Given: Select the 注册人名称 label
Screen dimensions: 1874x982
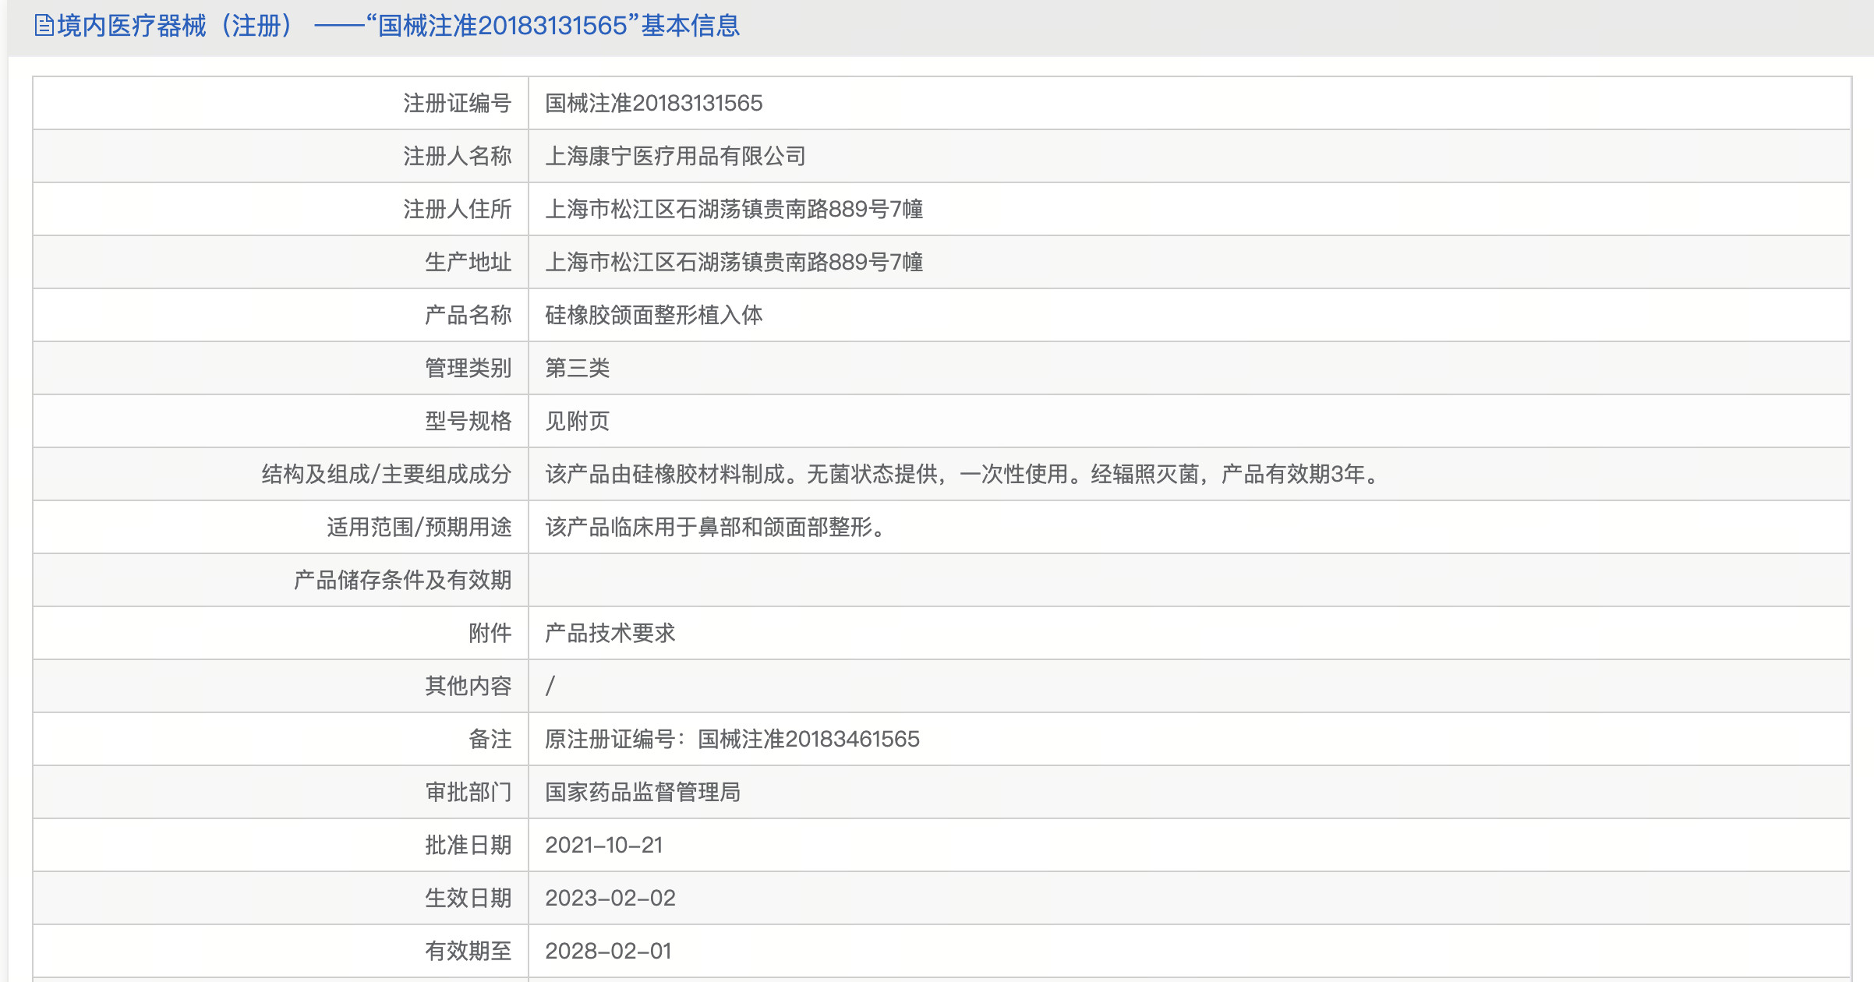Looking at the screenshot, I should click(457, 156).
